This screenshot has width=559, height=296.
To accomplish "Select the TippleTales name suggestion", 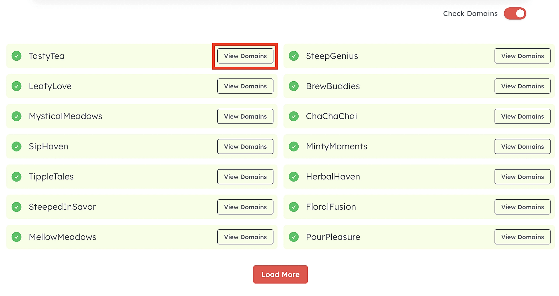I will click(x=51, y=177).
